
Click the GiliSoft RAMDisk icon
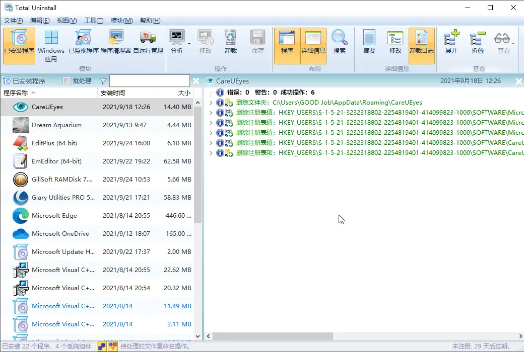pos(20,180)
